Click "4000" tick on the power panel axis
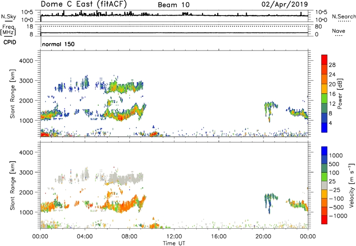Viewport: 356px width, 246px height. pos(26,61)
